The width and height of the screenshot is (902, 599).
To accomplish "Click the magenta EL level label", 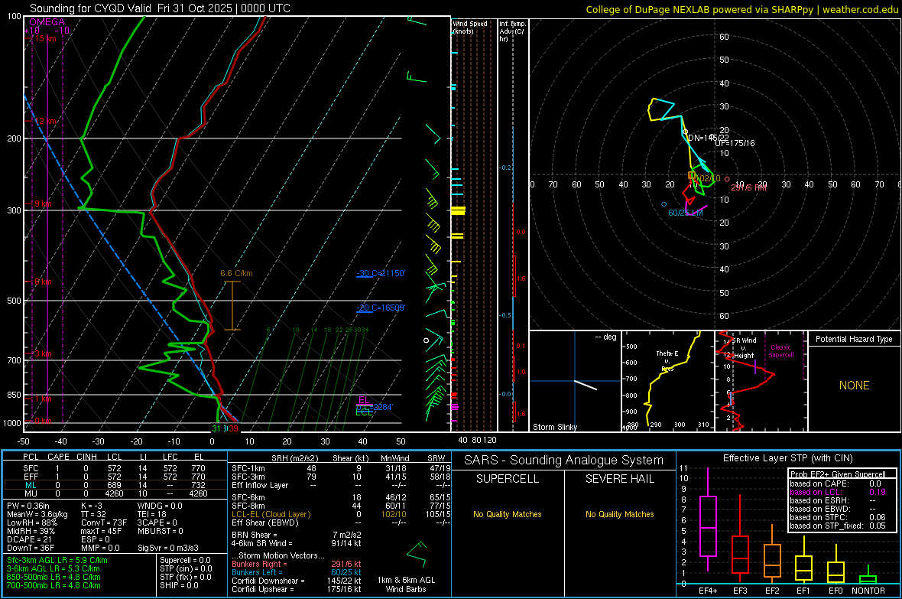I will pos(364,400).
